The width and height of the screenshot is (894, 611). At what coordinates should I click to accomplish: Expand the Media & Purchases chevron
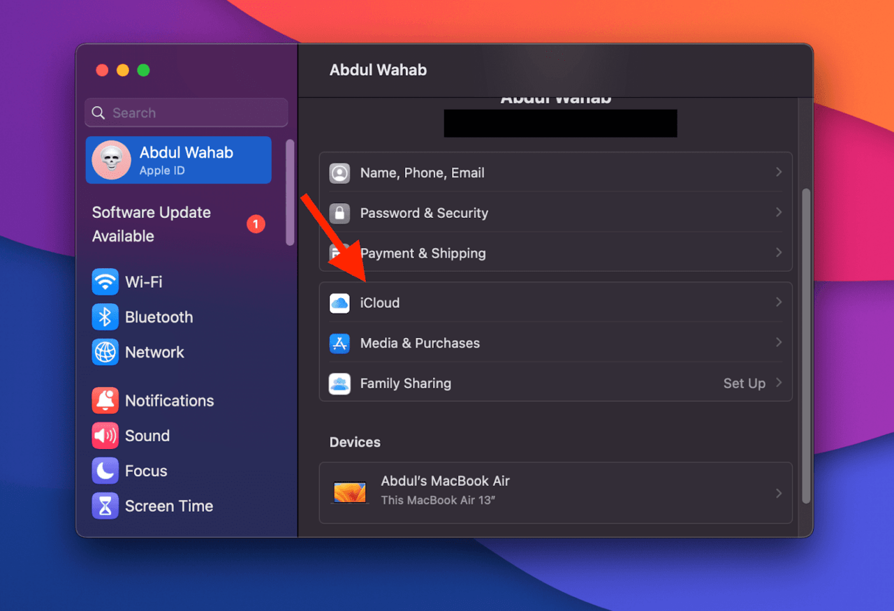coord(778,342)
